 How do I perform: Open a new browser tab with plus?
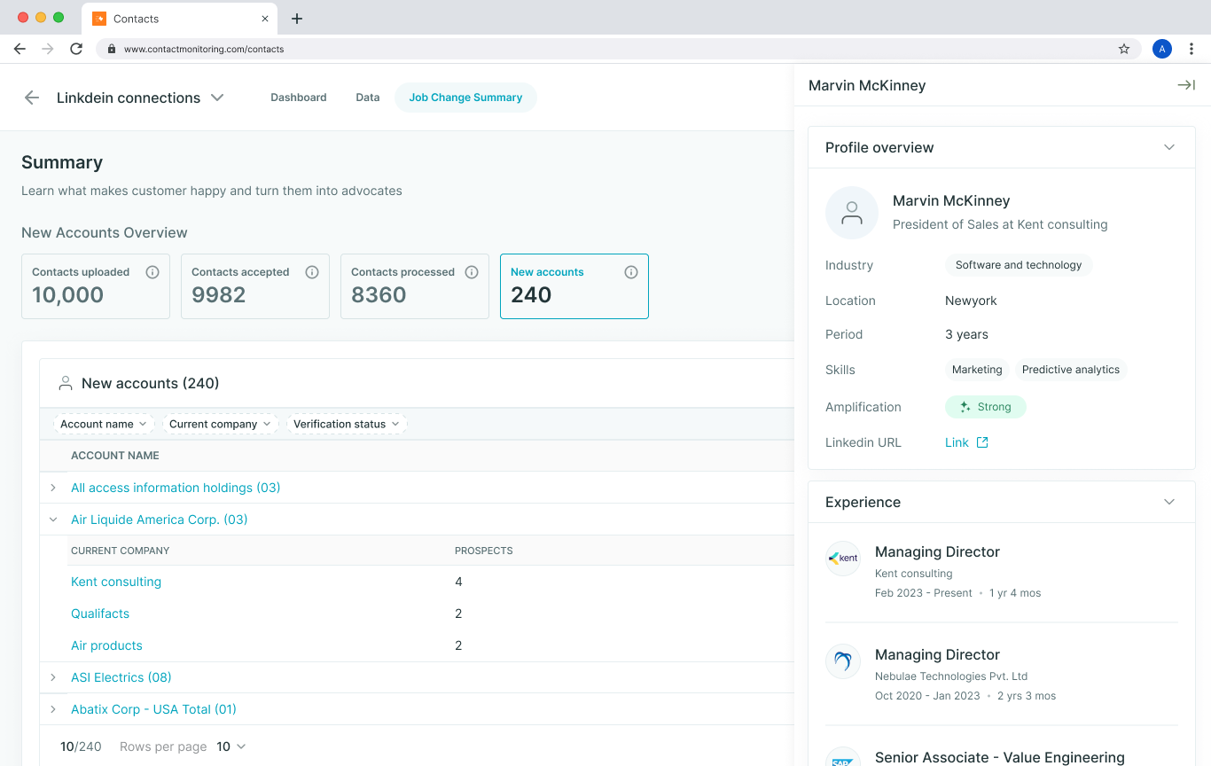tap(297, 19)
